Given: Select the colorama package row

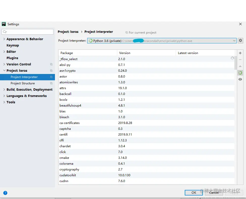Looking at the screenshot, I should point(146,164).
